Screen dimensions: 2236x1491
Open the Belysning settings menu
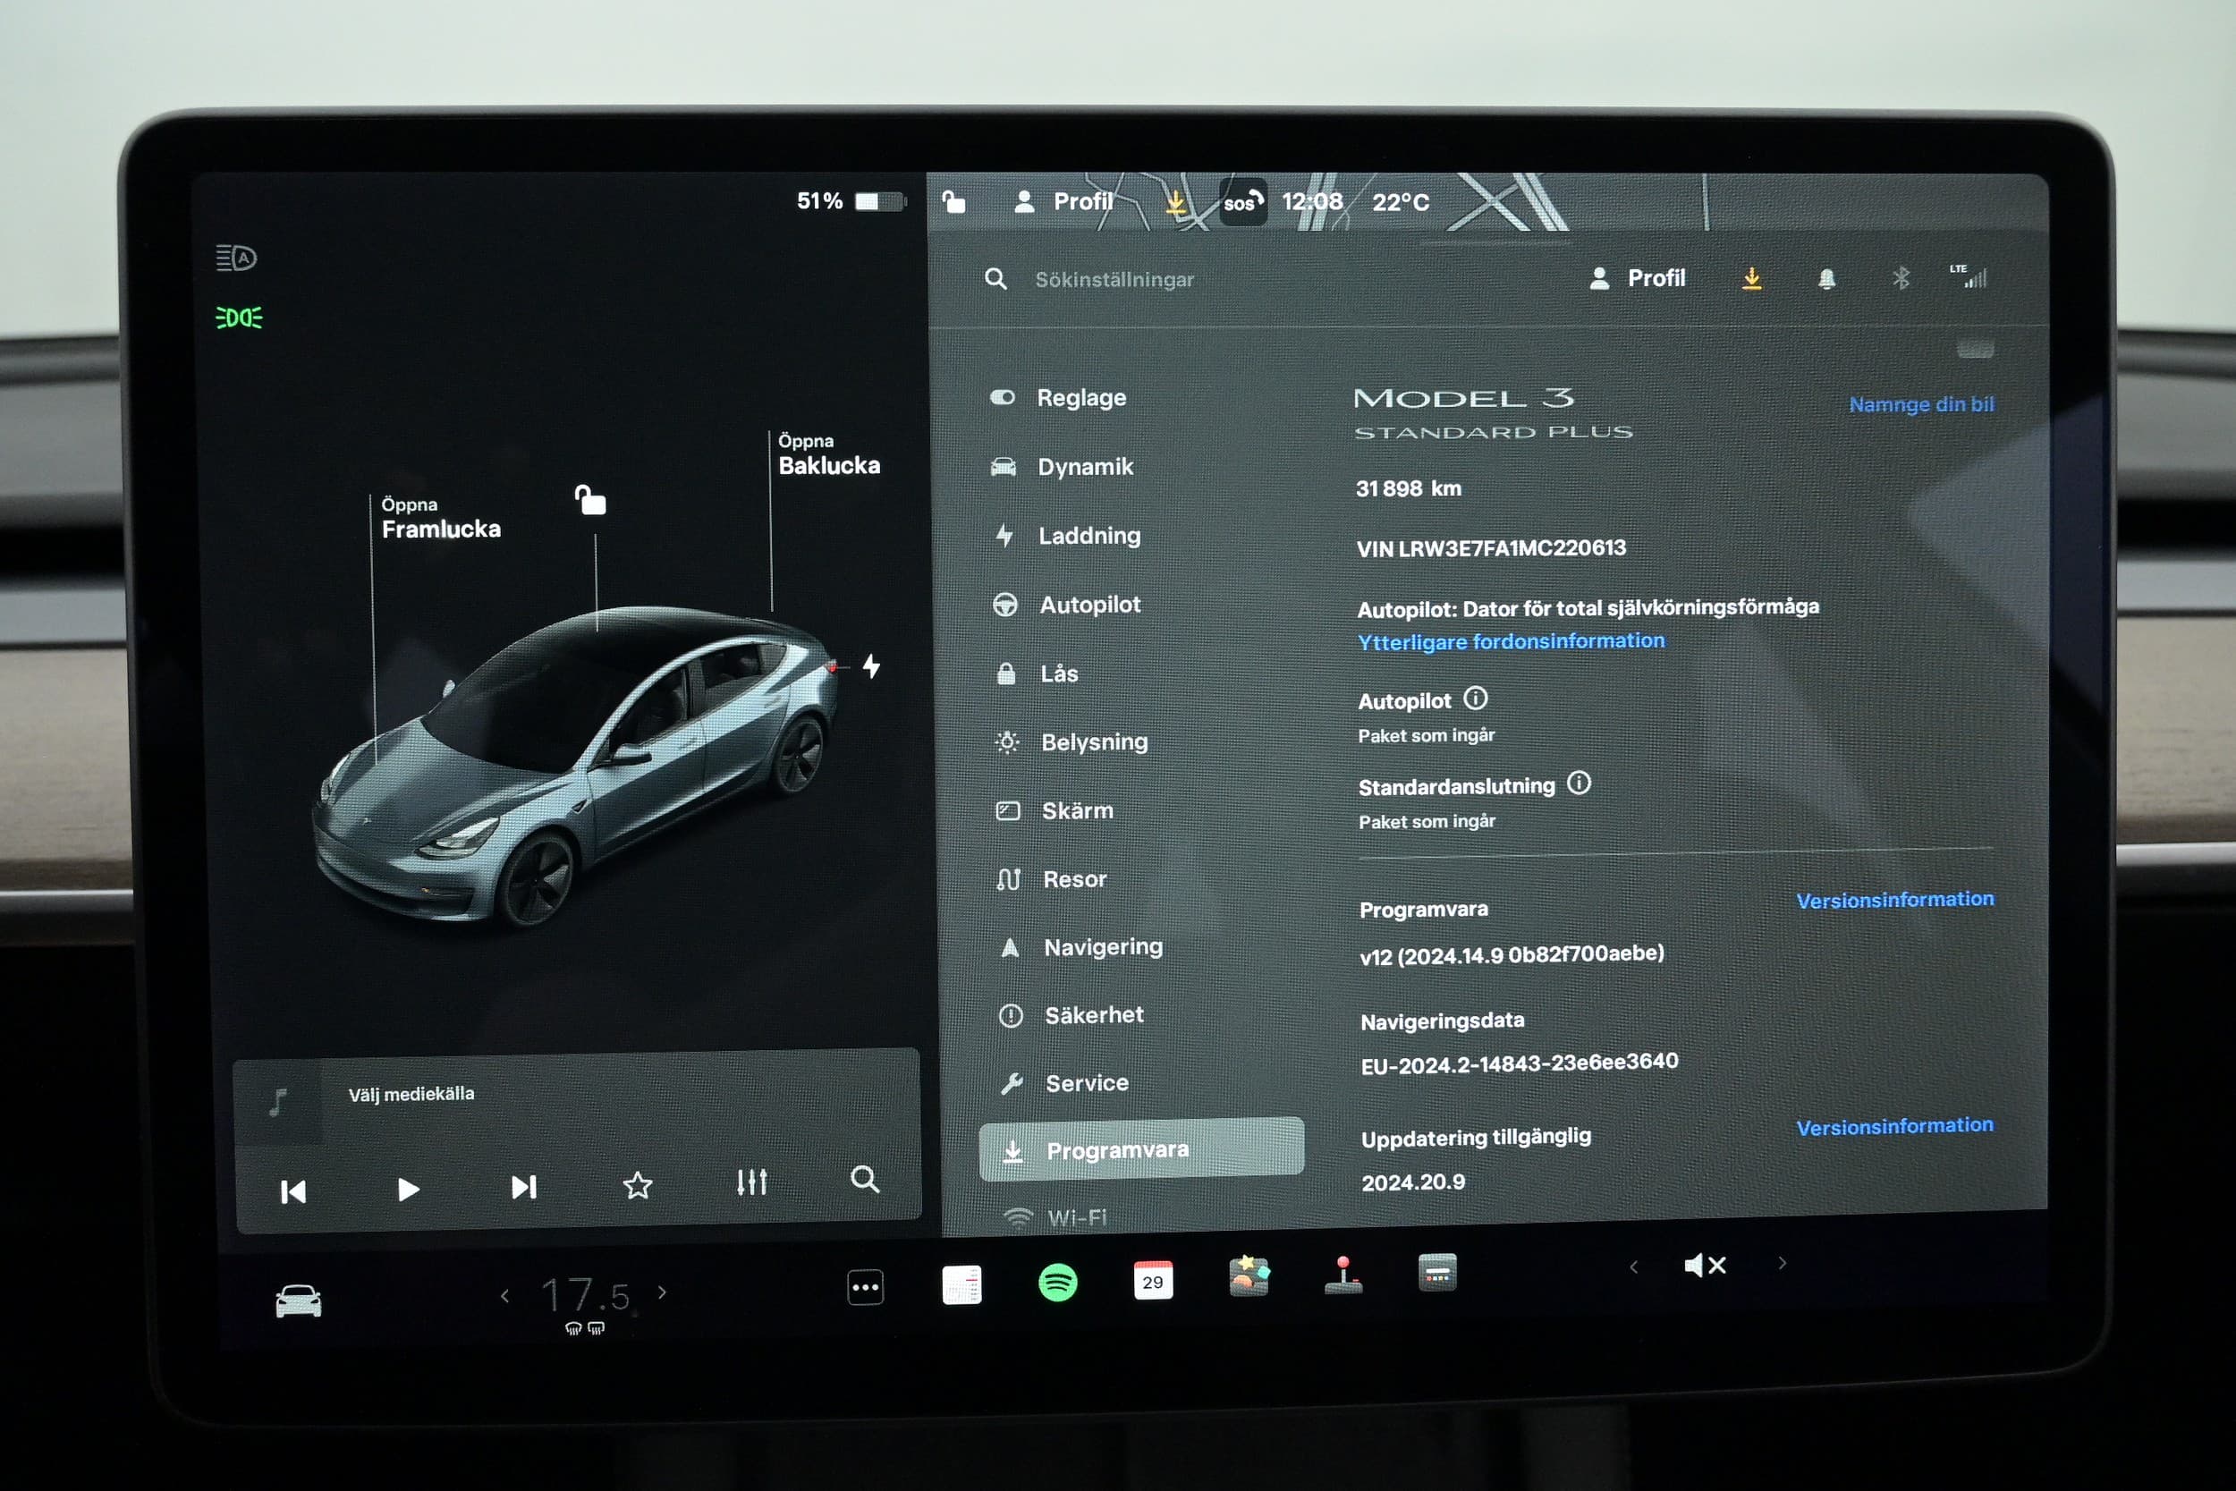(x=1071, y=741)
